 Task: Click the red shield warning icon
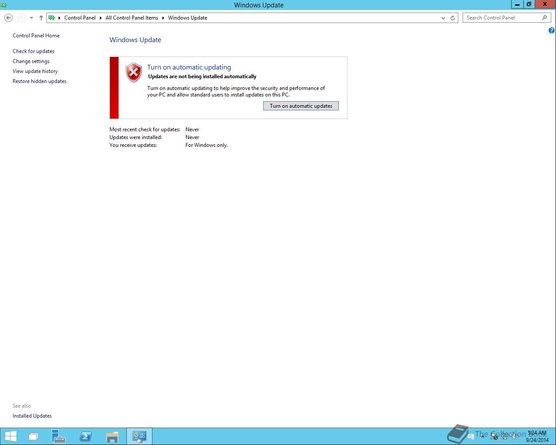click(x=134, y=73)
